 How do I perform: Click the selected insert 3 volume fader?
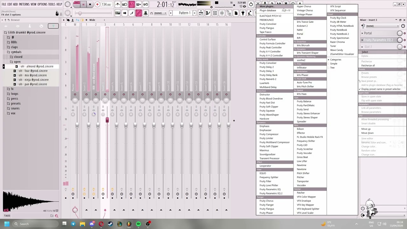click(x=107, y=120)
